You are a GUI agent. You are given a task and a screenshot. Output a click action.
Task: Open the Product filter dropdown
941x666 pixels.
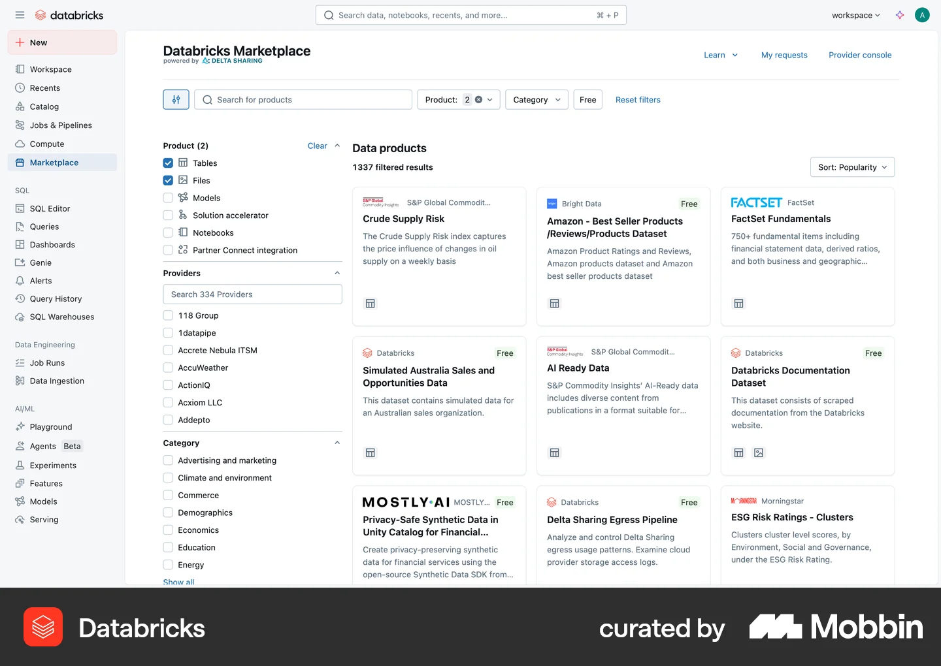point(459,100)
